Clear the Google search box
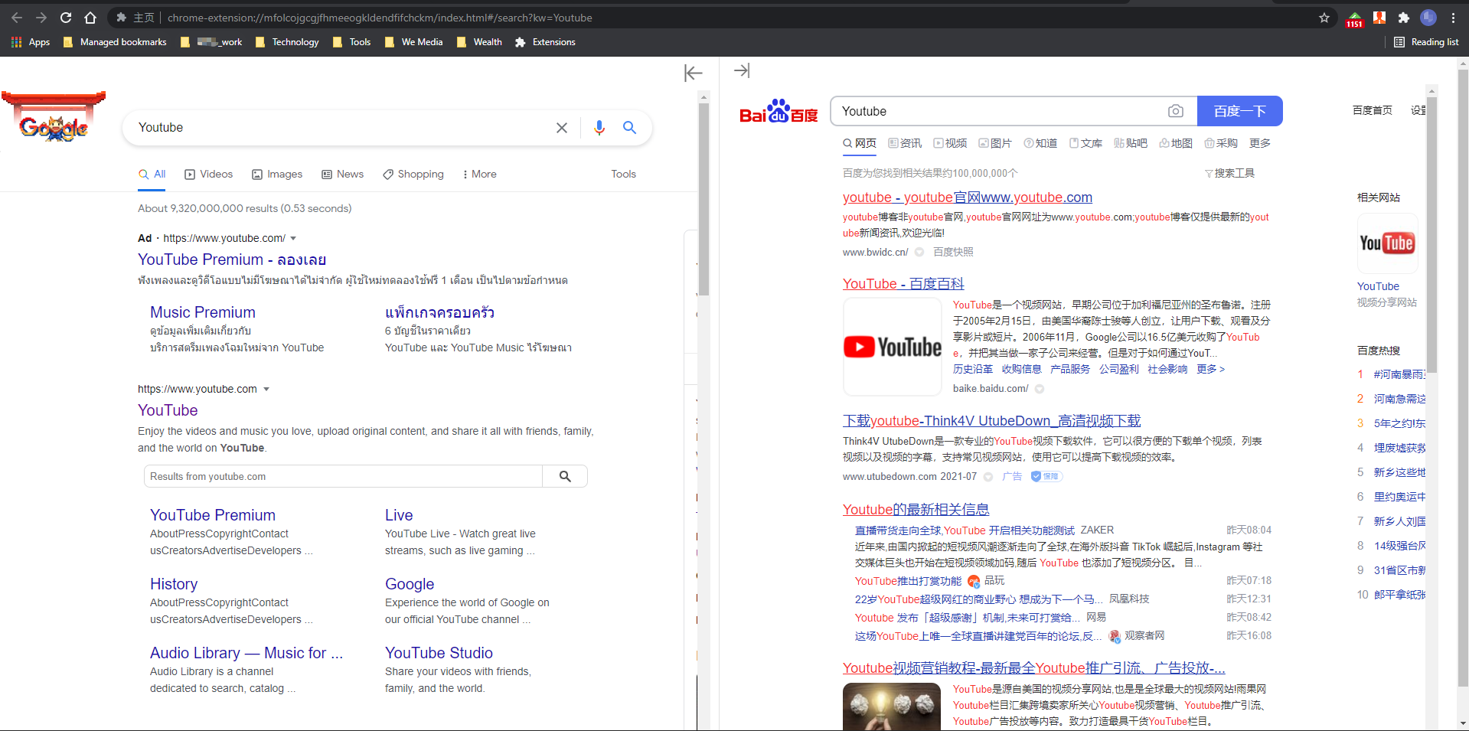 pyautogui.click(x=562, y=128)
